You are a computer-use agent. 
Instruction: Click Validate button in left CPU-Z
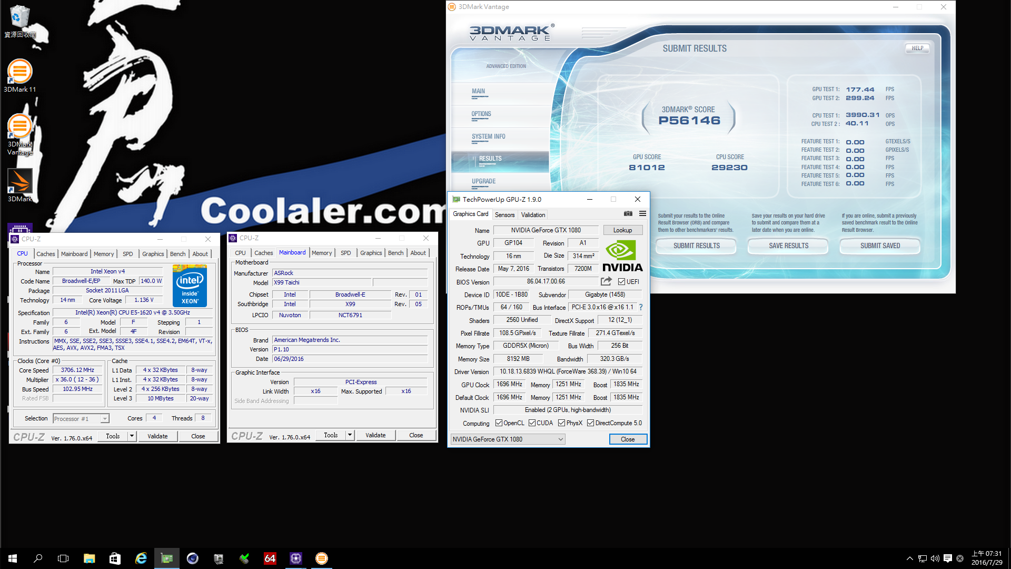157,436
